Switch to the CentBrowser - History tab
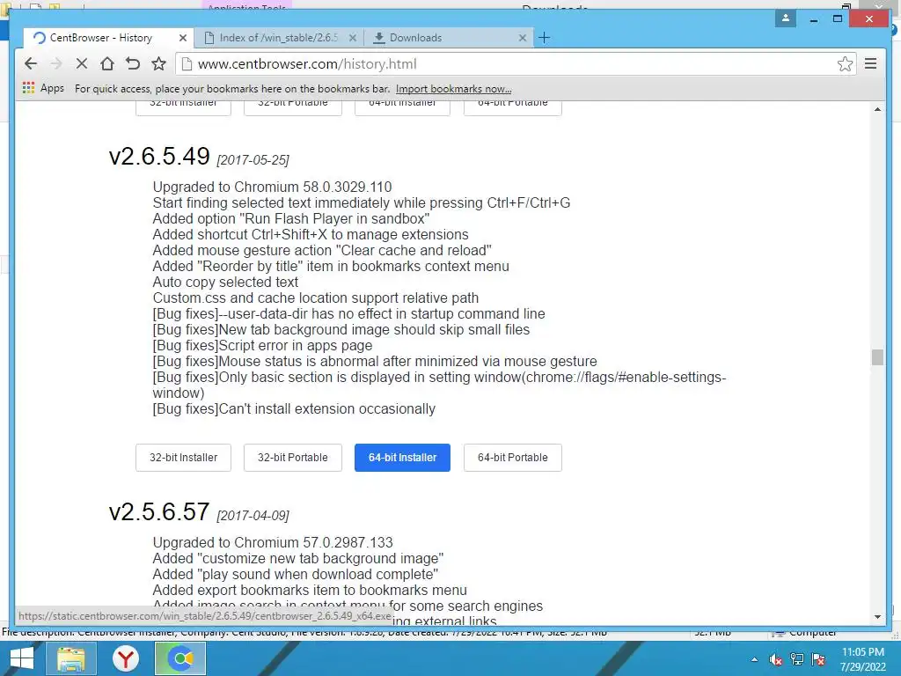The image size is (901, 676). point(100,38)
